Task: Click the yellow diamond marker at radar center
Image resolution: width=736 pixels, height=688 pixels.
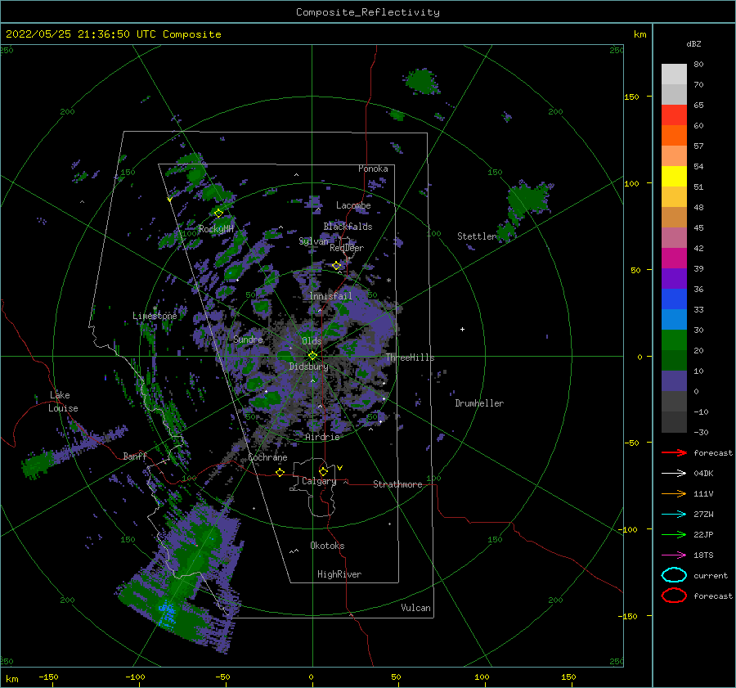Action: point(312,356)
